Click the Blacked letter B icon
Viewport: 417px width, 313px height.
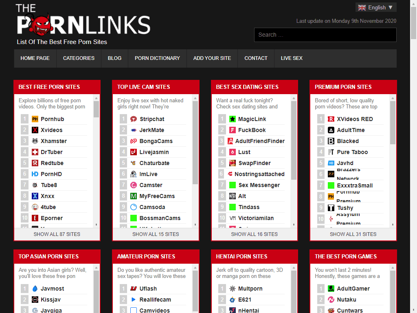330,141
